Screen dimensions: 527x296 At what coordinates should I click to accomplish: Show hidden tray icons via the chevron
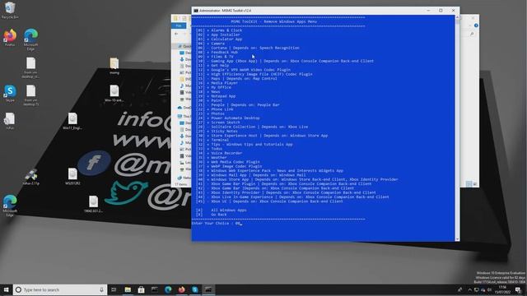coord(469,290)
